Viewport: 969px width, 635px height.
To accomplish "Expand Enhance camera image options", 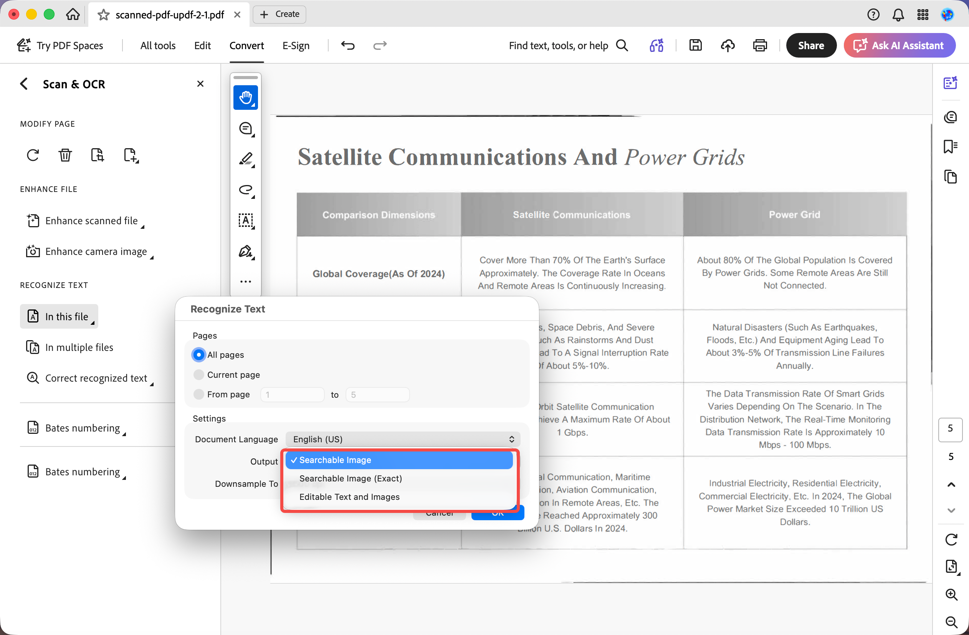I will click(90, 251).
